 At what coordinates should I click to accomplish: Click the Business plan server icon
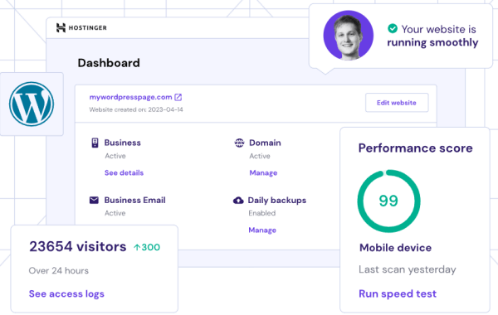point(95,143)
